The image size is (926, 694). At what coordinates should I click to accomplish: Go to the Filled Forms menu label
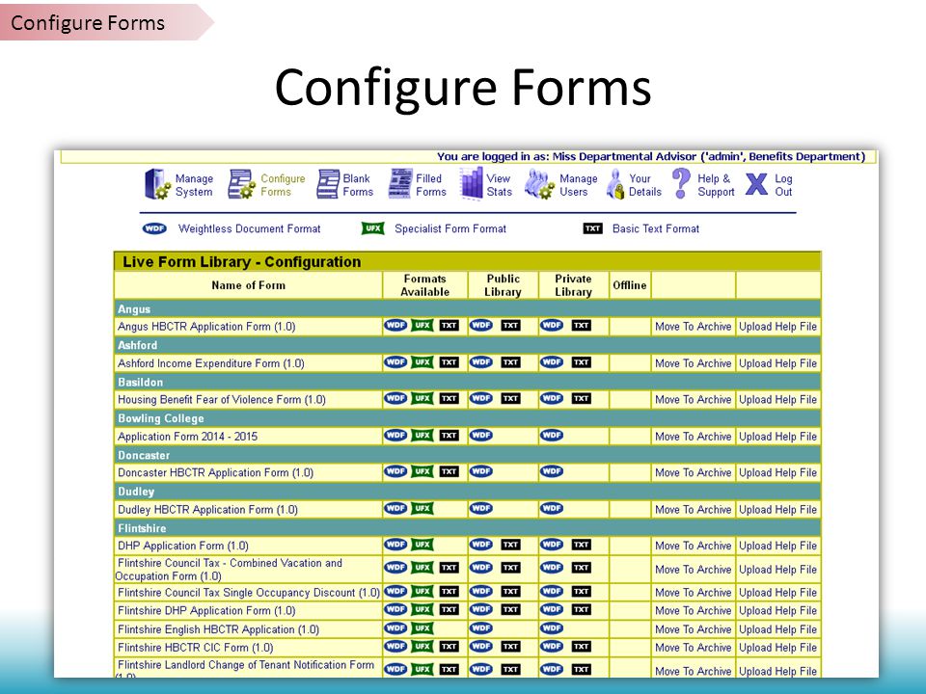tap(430, 185)
